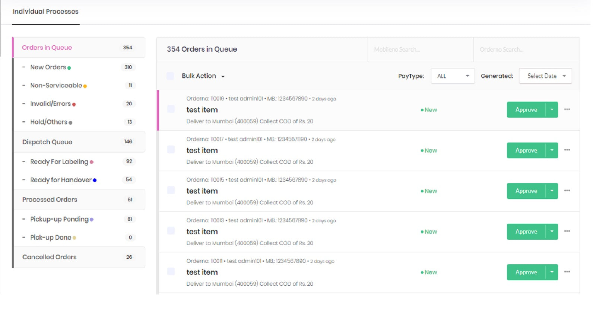Image resolution: width=596 pixels, height=335 pixels.
Task: Open the three-dot menu for order T0019
Action: tap(567, 109)
